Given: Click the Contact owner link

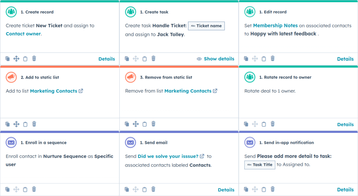Looking at the screenshot, I should click(23, 34).
